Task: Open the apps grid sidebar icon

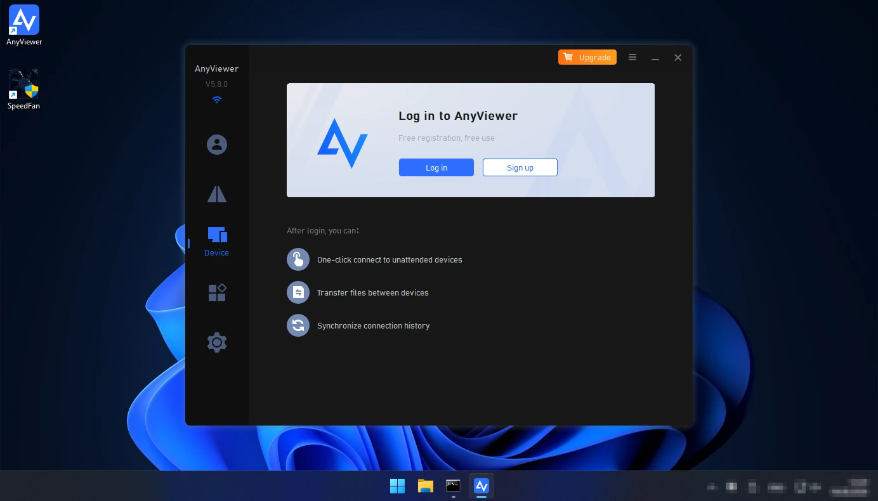Action: (217, 292)
